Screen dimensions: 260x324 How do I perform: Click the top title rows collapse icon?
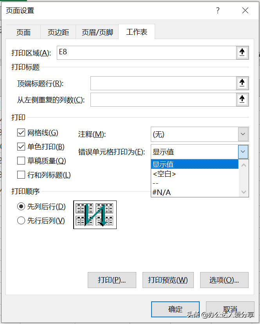(242, 83)
